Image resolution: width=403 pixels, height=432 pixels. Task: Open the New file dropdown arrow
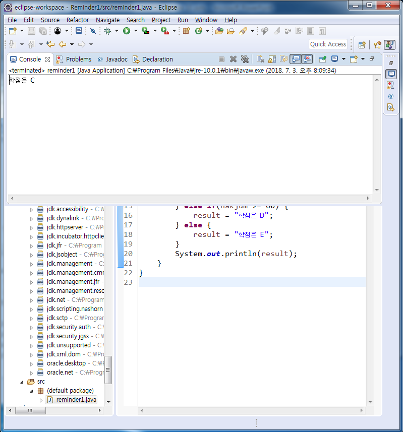pos(22,31)
